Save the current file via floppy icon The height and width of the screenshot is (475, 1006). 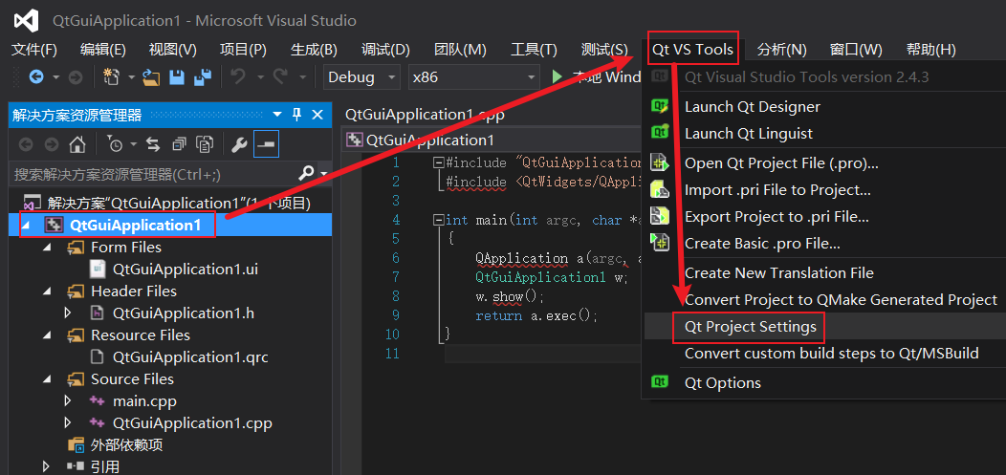(x=177, y=77)
